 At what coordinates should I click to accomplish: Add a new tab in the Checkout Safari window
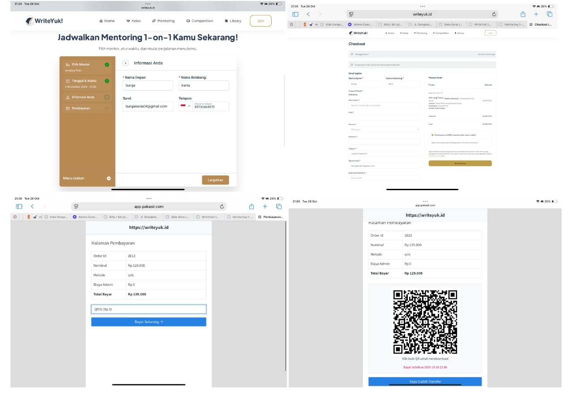coord(536,14)
